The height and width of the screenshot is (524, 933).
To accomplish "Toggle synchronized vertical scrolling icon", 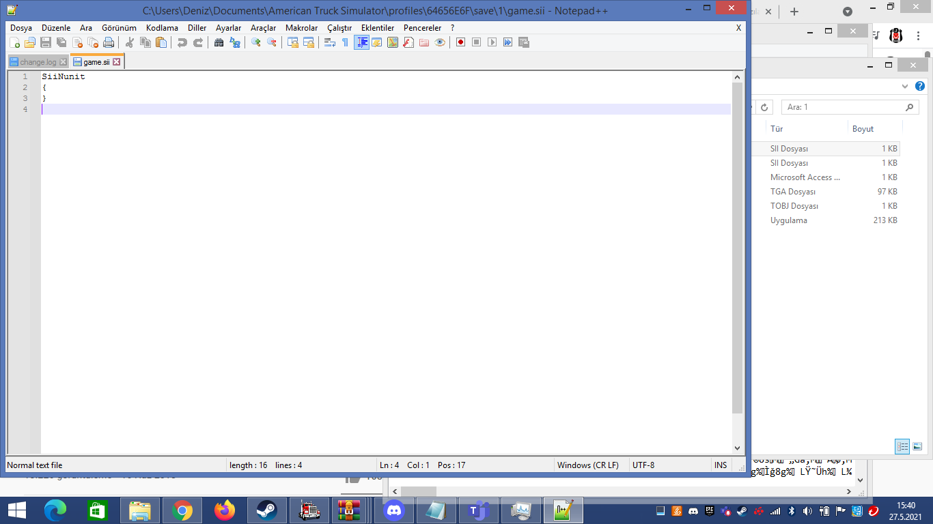I will (x=293, y=42).
